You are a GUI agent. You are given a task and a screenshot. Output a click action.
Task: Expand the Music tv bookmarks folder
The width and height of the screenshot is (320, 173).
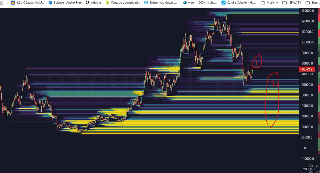pos(269,3)
